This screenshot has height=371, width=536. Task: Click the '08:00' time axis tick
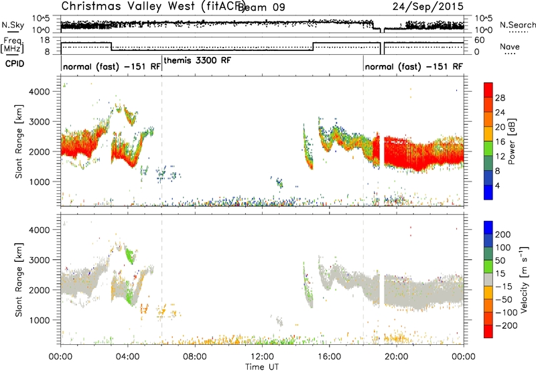point(195,357)
